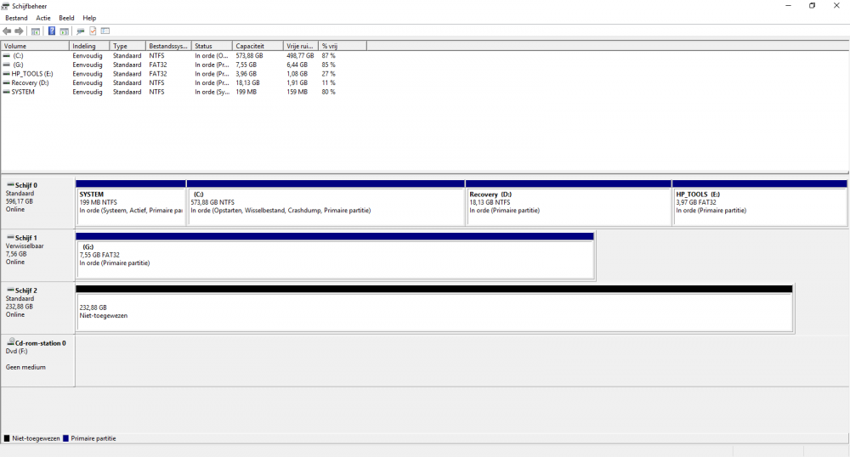Click the 159 MB free space cell
Viewport: 850px width, 457px height.
click(297, 92)
